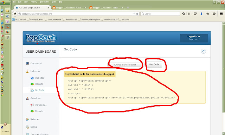The height and width of the screenshot is (135, 225).
Task: Open the Advertiser section
Action: [36, 98]
